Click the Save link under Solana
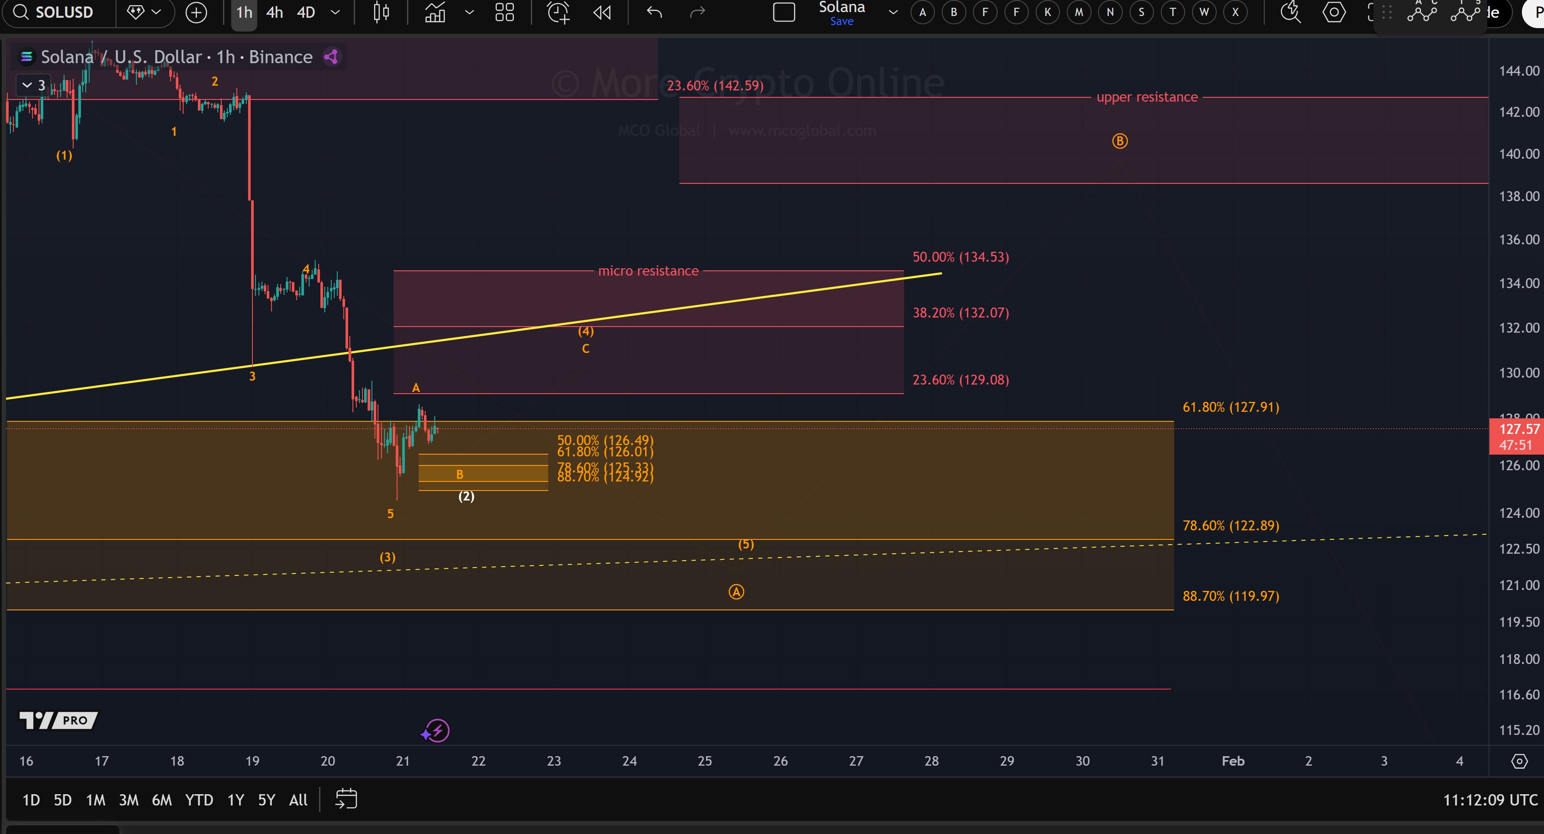 coord(842,21)
